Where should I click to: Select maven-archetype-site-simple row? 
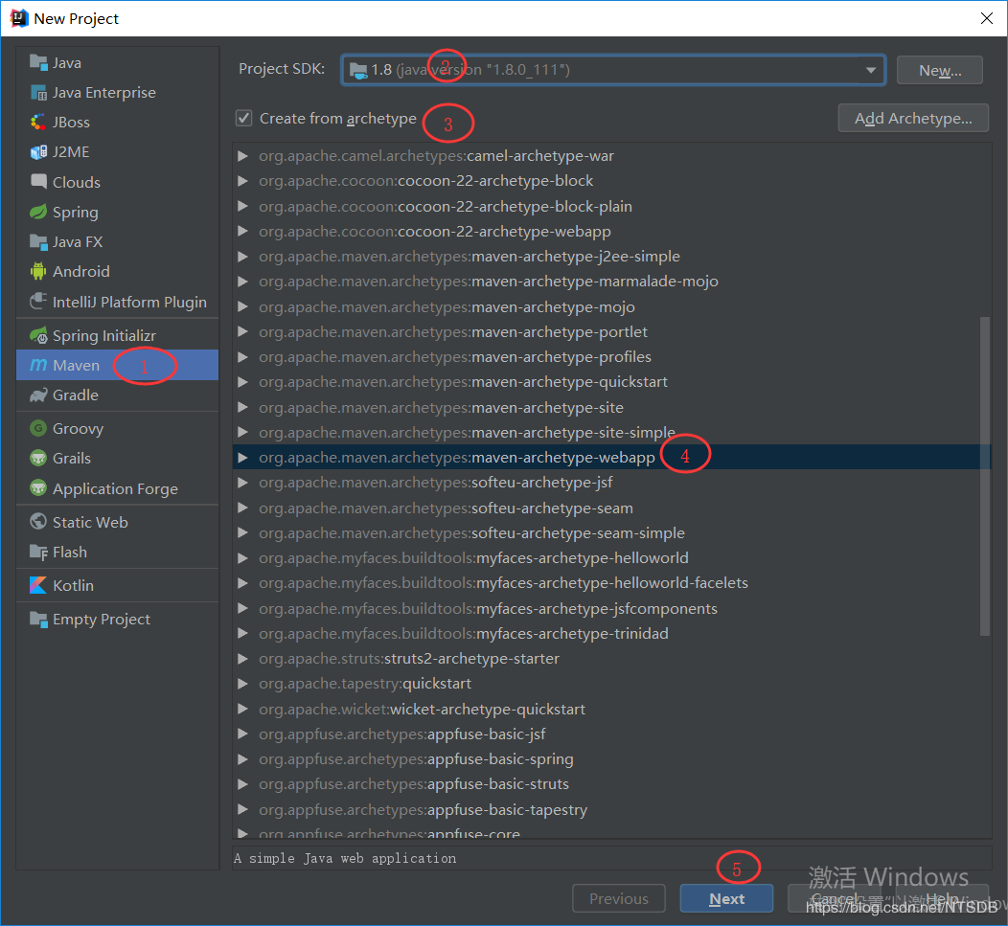pos(611,433)
